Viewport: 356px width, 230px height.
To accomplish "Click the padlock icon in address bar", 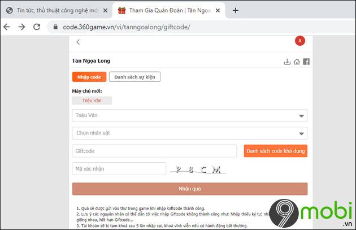I will [55, 27].
